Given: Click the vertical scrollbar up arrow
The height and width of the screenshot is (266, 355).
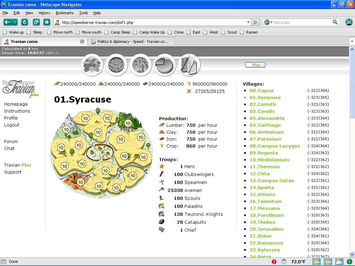Looking at the screenshot, I should 352,49.
